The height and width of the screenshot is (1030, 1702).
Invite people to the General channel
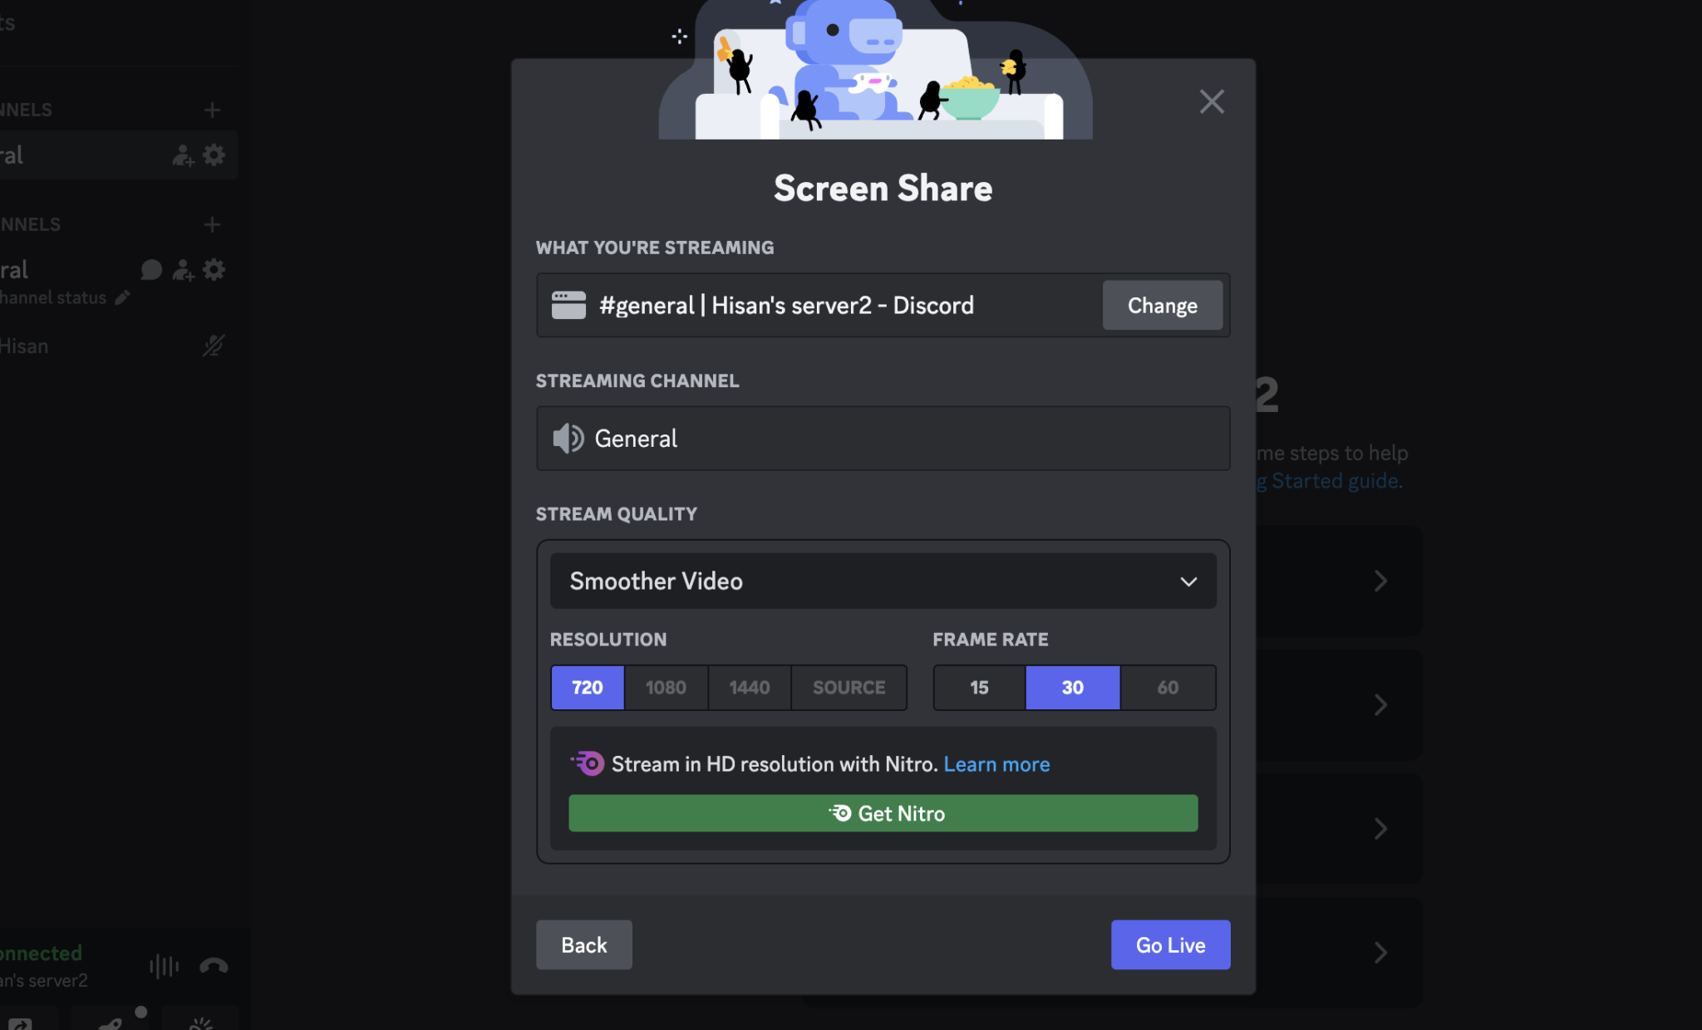click(183, 269)
